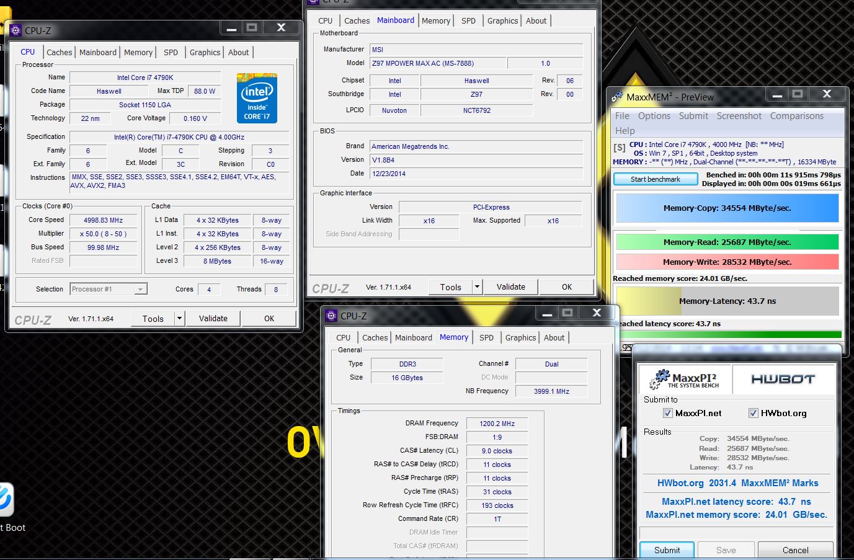Click OK in the CPU window
This screenshot has width=854, height=560.
269,318
